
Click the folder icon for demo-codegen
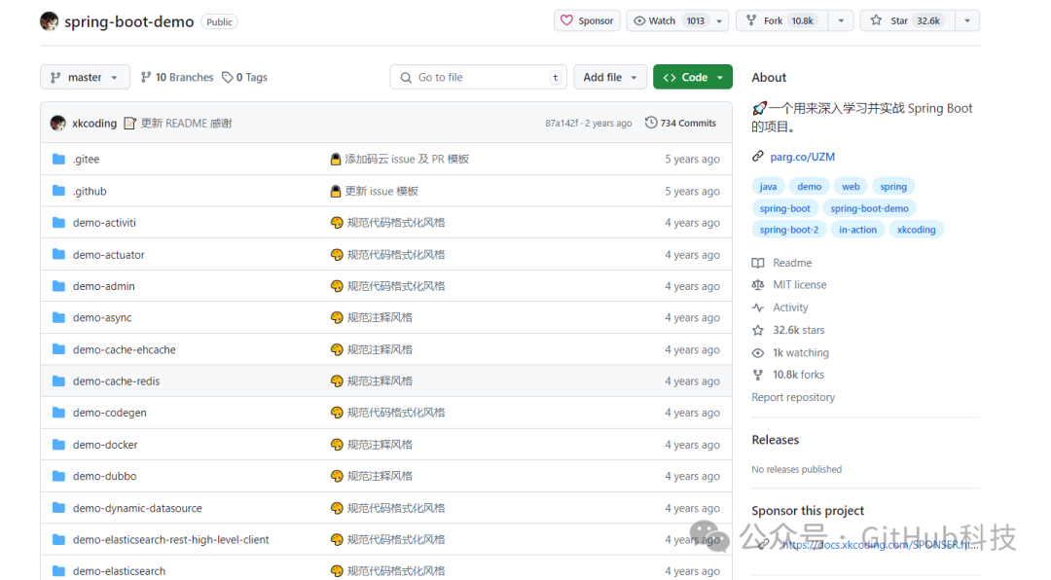[59, 413]
